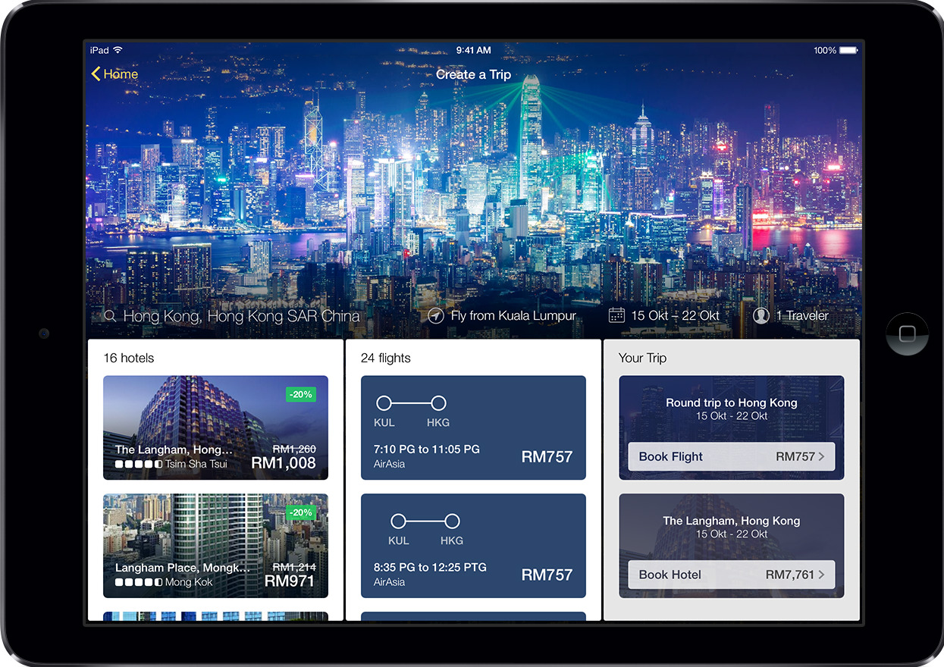Tap the Wi-Fi status icon
Screen dimensions: 944x667
point(118,50)
